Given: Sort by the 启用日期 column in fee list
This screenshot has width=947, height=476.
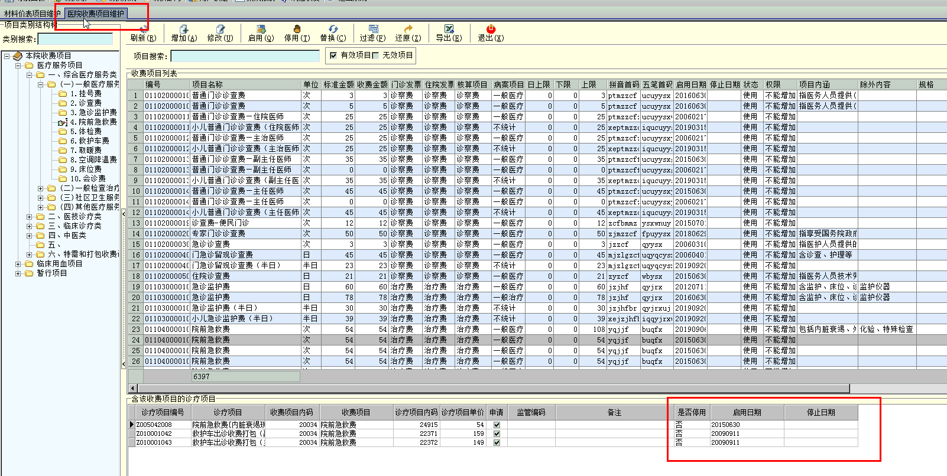Looking at the screenshot, I should (x=691, y=84).
